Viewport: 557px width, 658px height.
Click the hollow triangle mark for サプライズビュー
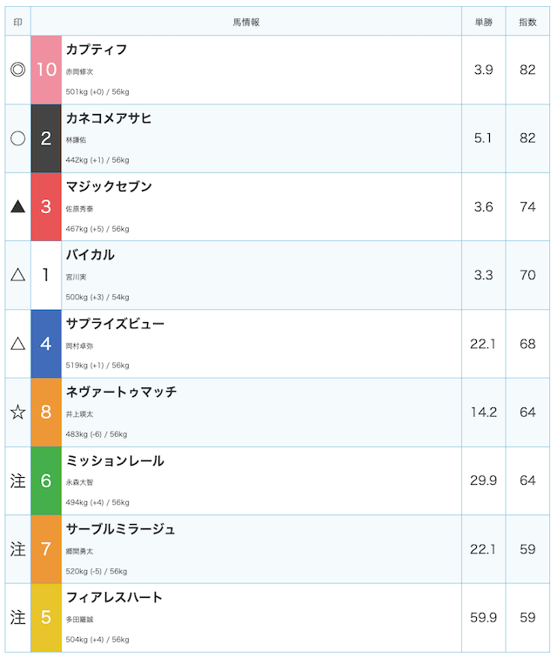click(x=17, y=344)
